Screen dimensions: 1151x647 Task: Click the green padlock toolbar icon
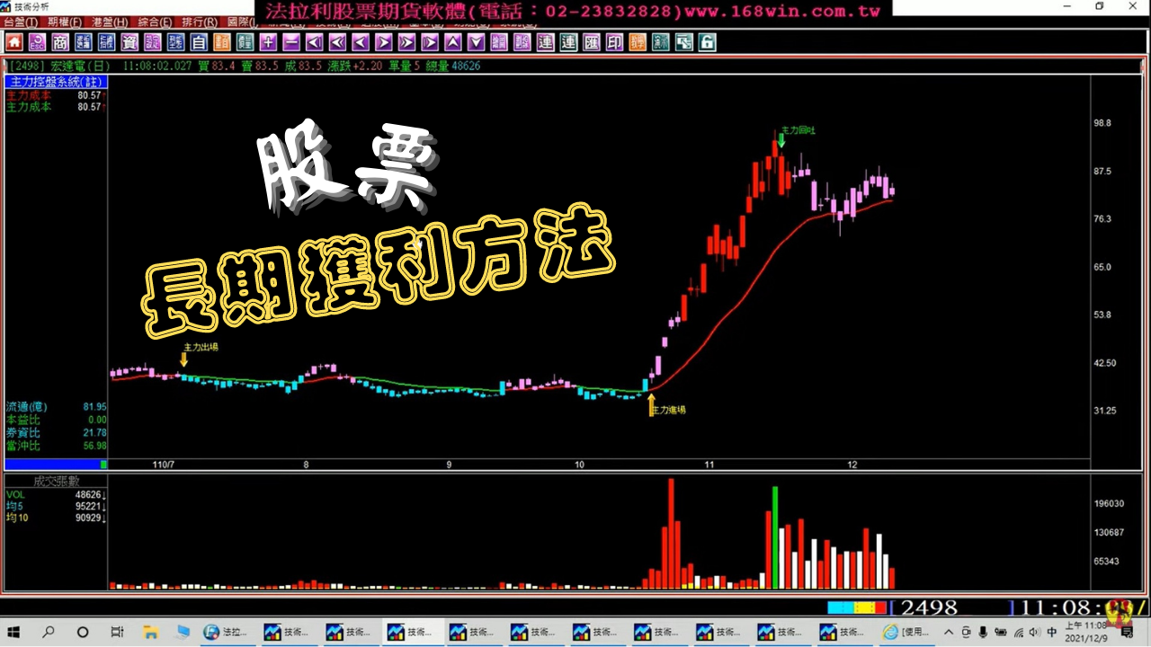706,42
